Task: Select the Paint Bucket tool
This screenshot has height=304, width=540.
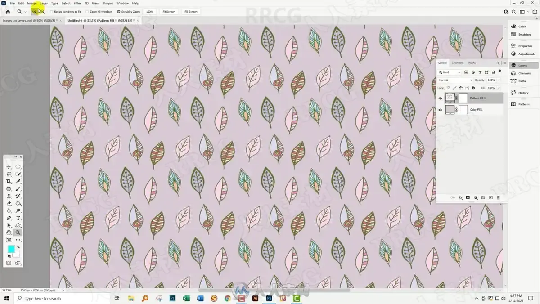Action: (x=18, y=203)
